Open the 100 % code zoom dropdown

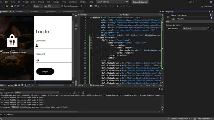[x=82, y=85]
